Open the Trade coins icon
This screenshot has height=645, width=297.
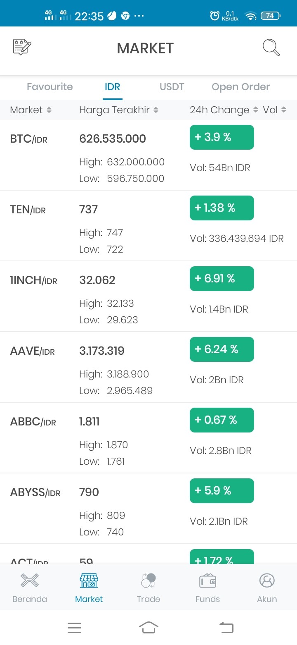click(x=148, y=580)
